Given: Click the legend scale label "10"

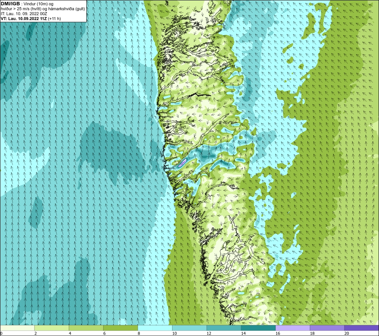Looking at the screenshot, I should tap(174, 333).
